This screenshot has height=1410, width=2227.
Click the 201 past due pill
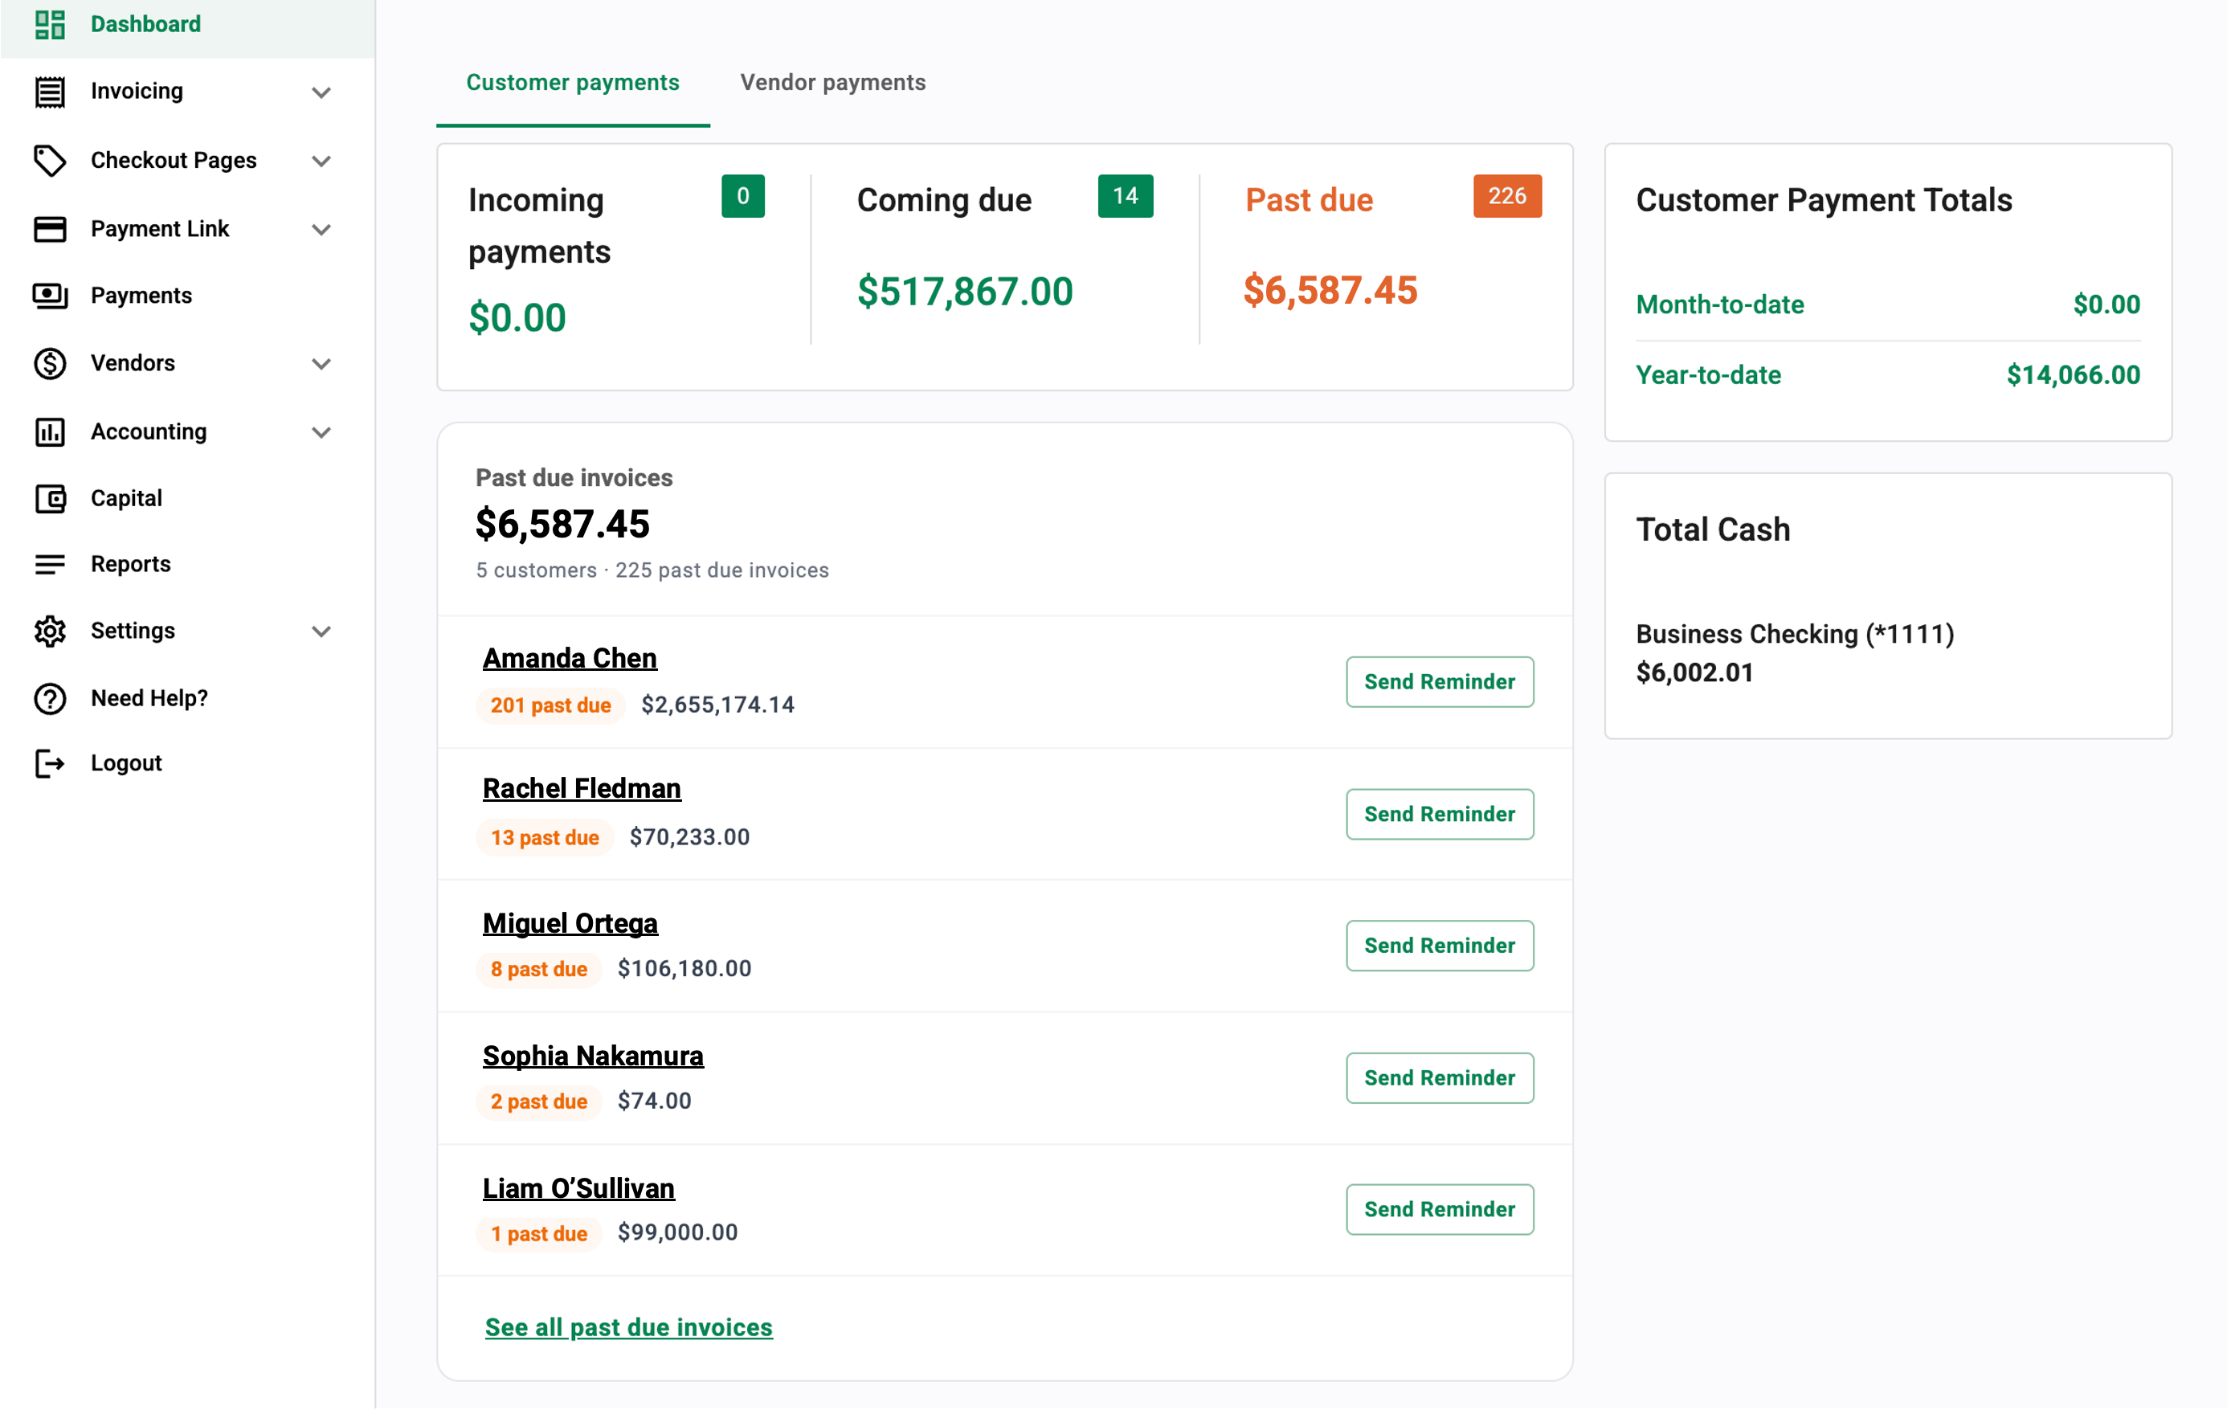pyautogui.click(x=550, y=705)
